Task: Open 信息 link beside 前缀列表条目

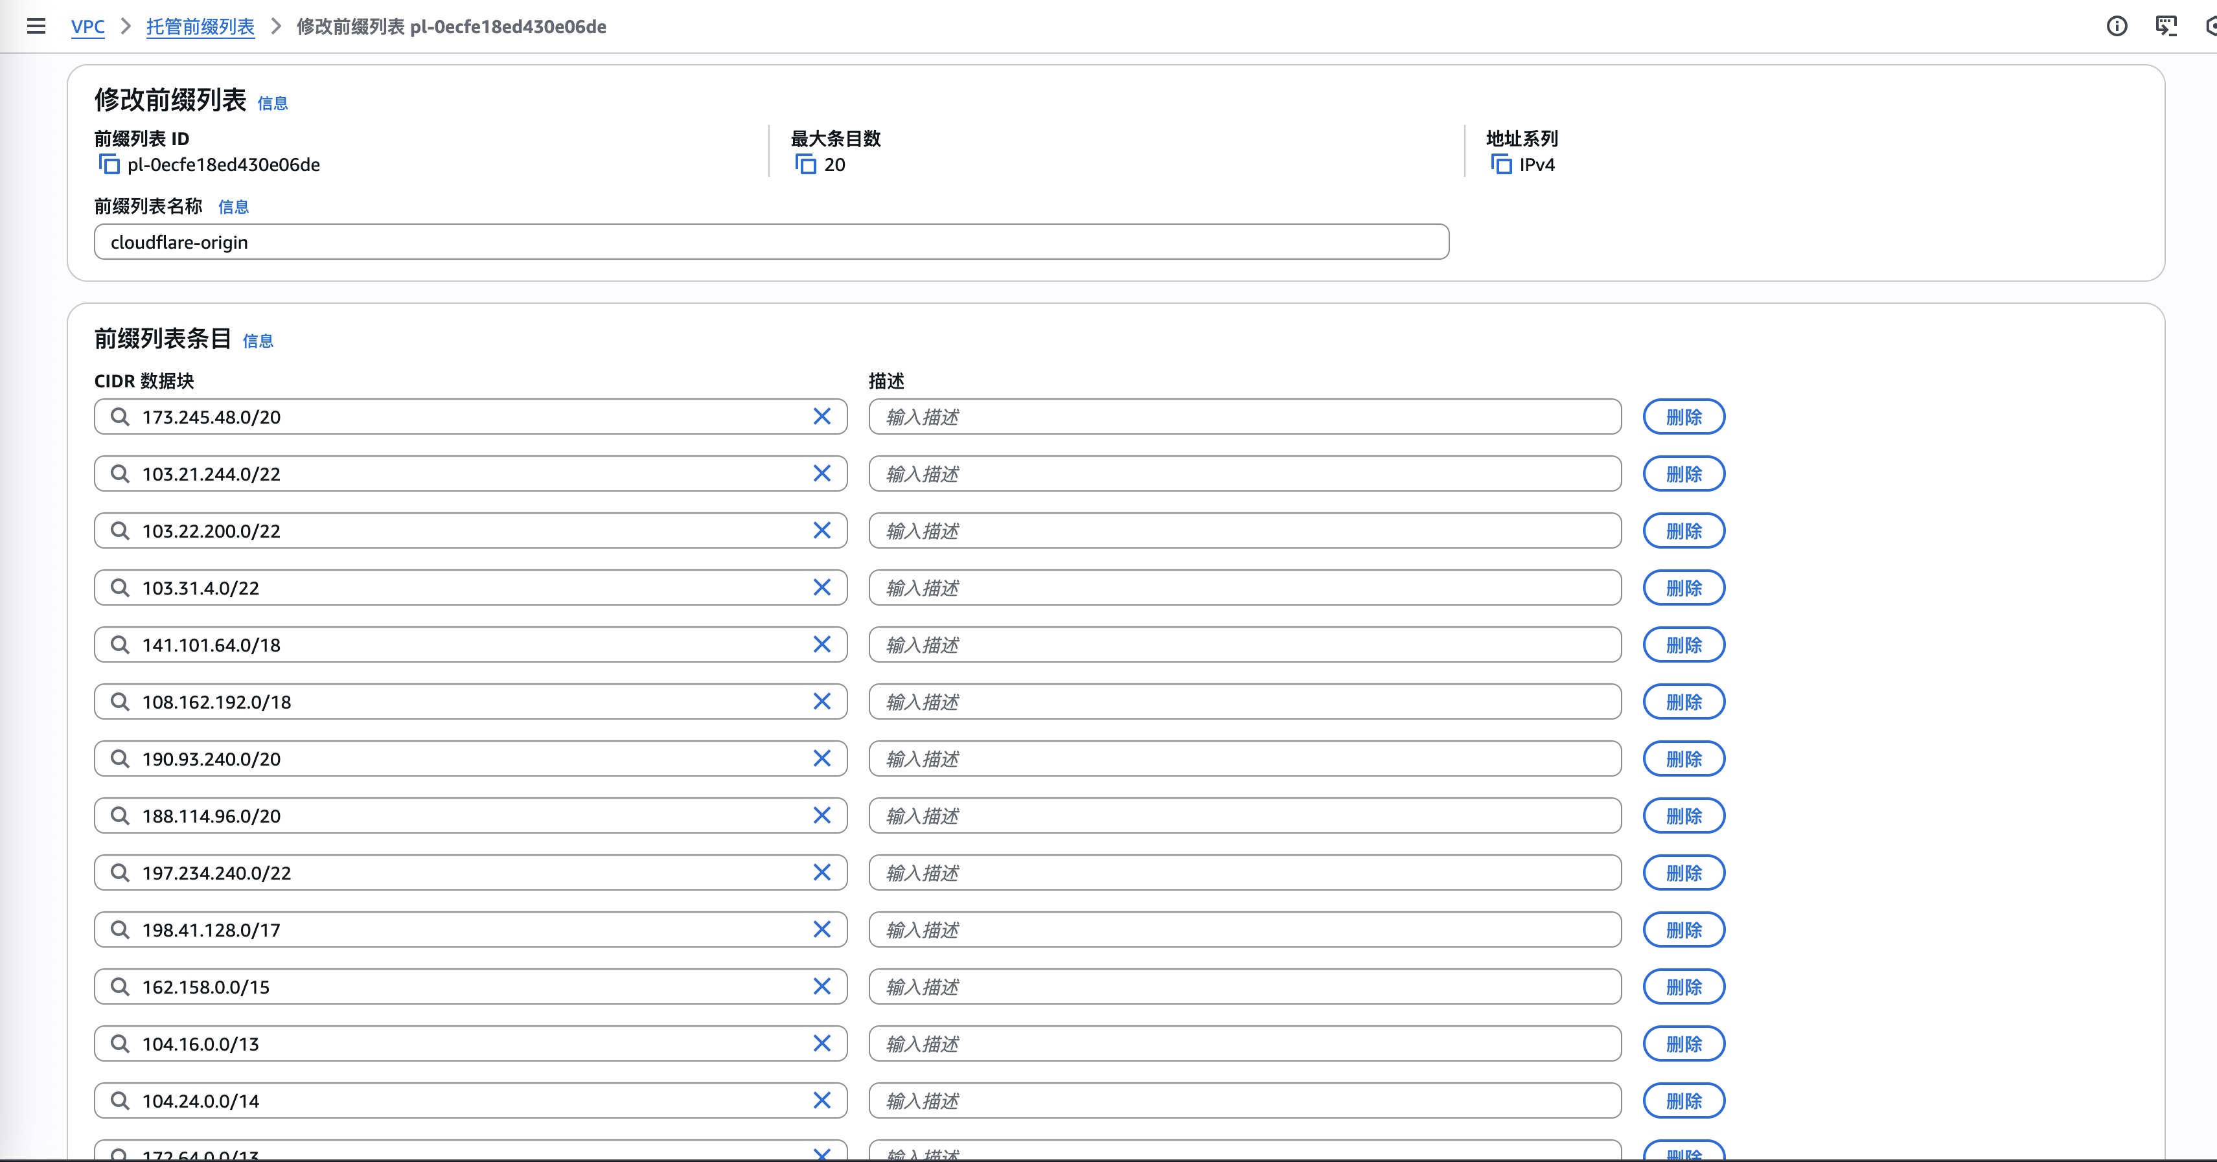Action: coord(257,341)
